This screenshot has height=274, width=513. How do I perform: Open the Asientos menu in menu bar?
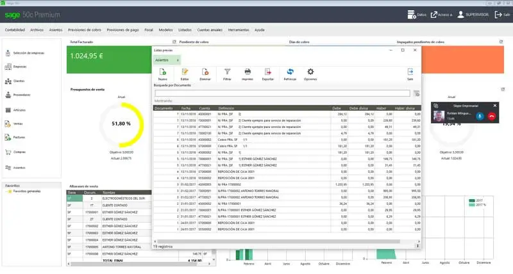[56, 29]
